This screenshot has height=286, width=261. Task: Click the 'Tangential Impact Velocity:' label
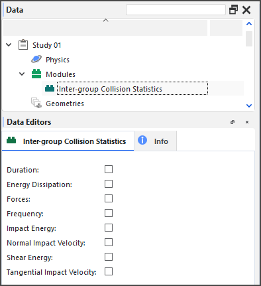[x=52, y=272]
